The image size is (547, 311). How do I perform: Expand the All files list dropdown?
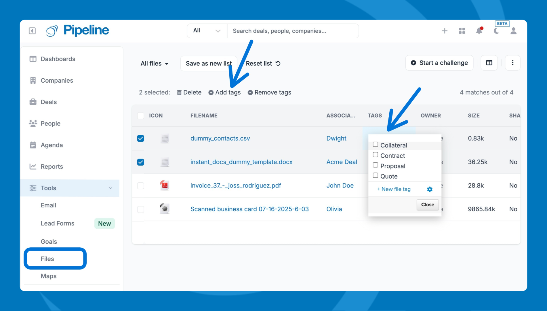point(155,64)
